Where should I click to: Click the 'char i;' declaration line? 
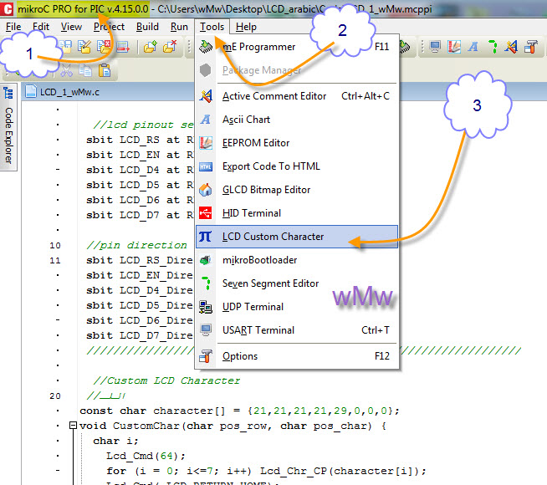[115, 441]
